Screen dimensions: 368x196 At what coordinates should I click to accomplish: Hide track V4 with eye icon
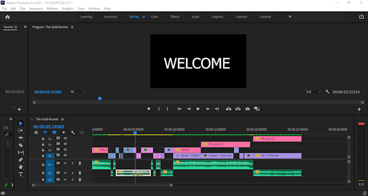65,139
